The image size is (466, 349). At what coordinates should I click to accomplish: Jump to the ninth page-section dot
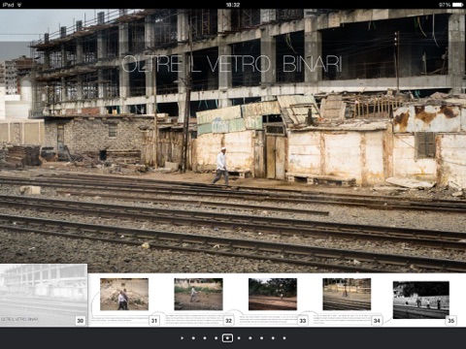coord(273,338)
